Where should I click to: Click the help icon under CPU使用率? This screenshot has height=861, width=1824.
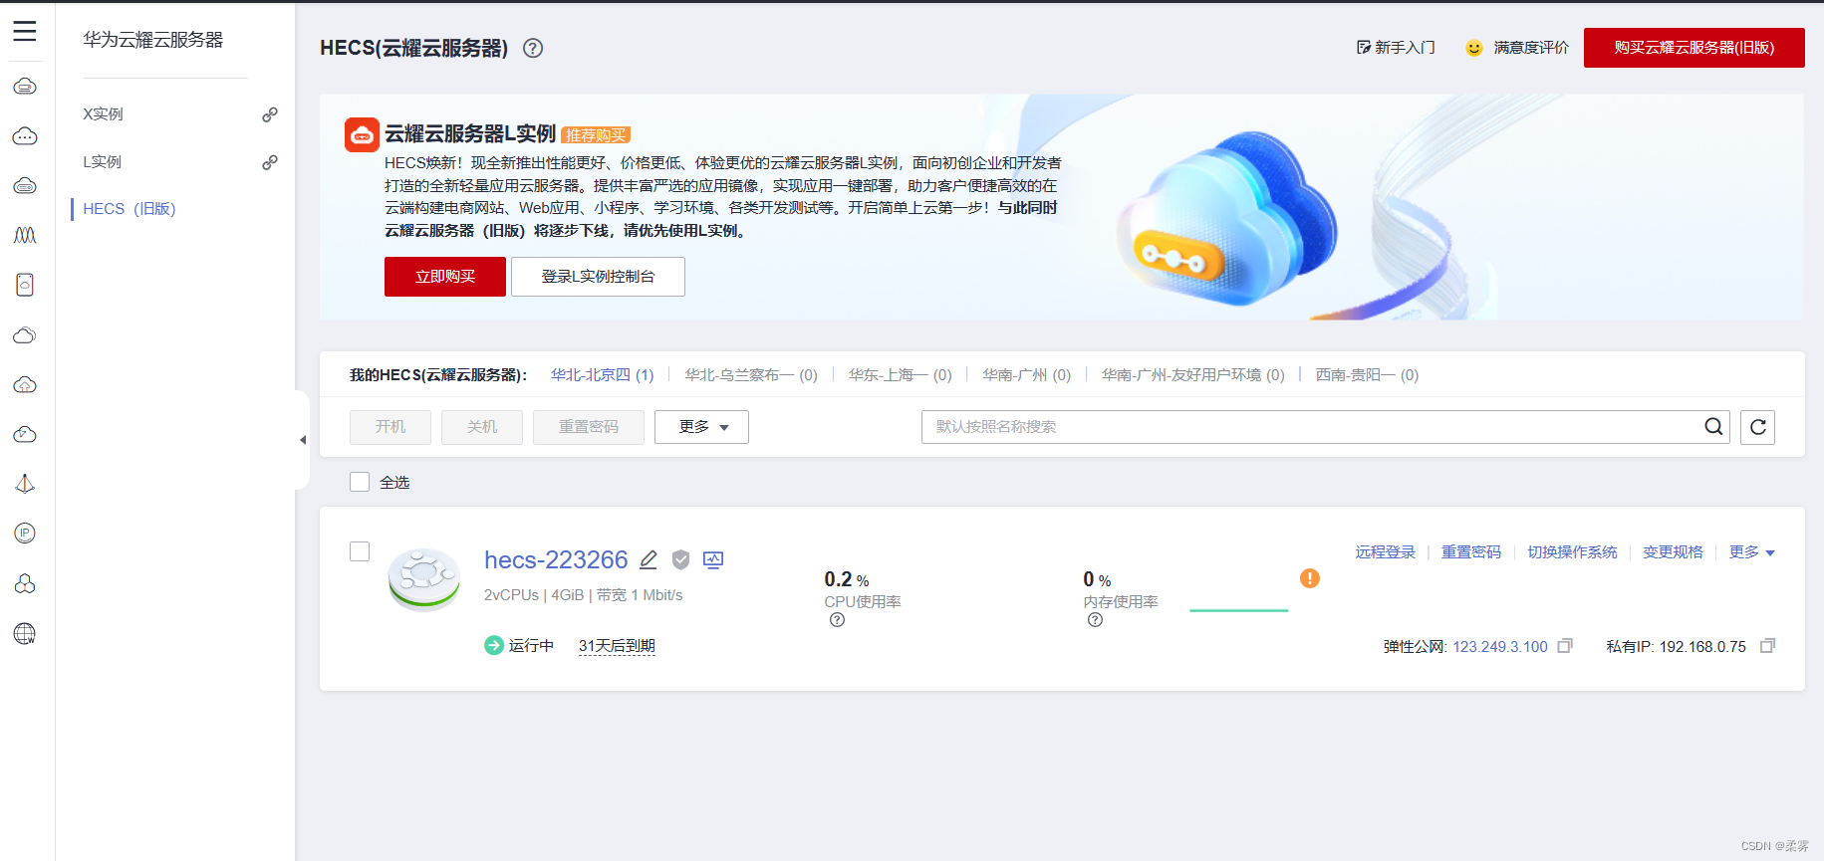[837, 620]
